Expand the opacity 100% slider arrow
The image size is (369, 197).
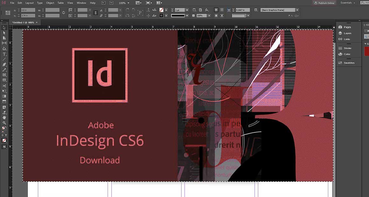click(x=209, y=16)
